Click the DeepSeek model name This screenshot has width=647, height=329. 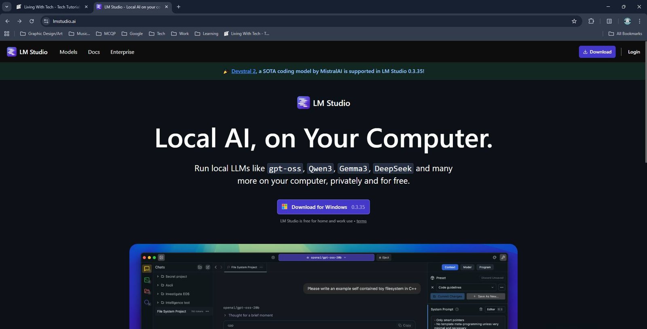[393, 169]
